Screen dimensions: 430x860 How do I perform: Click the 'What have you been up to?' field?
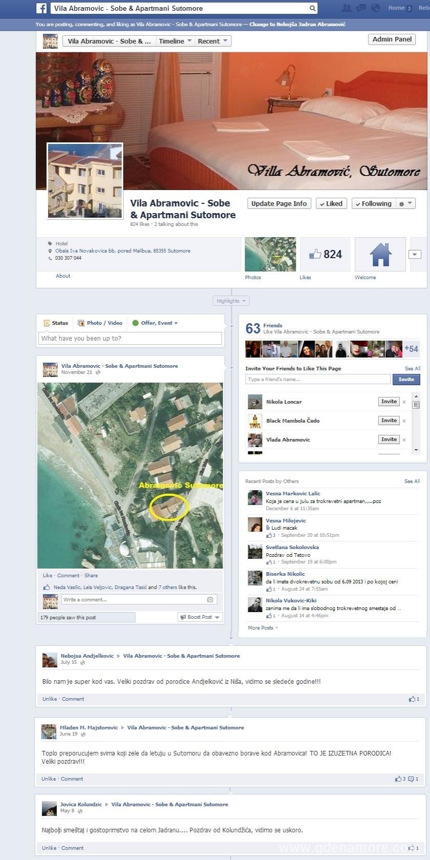[130, 339]
